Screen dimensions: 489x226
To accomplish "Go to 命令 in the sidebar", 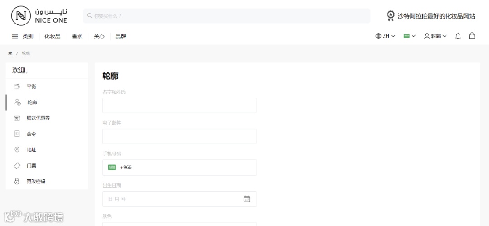I will 31,134.
